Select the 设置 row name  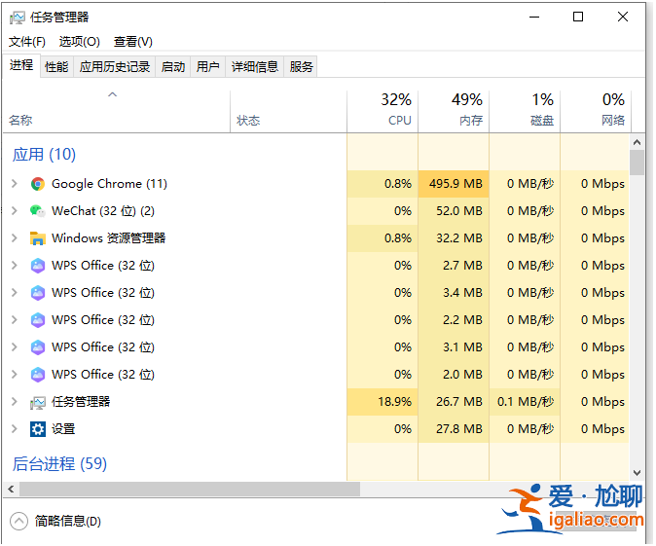[63, 429]
